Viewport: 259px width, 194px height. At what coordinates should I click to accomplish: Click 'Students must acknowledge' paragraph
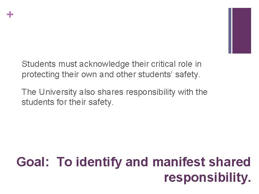pyautogui.click(x=112, y=69)
